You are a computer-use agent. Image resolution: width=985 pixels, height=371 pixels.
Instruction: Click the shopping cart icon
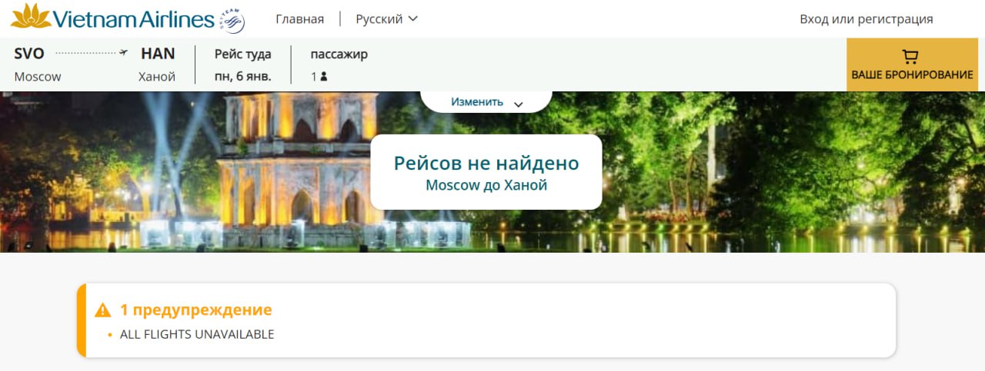pyautogui.click(x=911, y=57)
